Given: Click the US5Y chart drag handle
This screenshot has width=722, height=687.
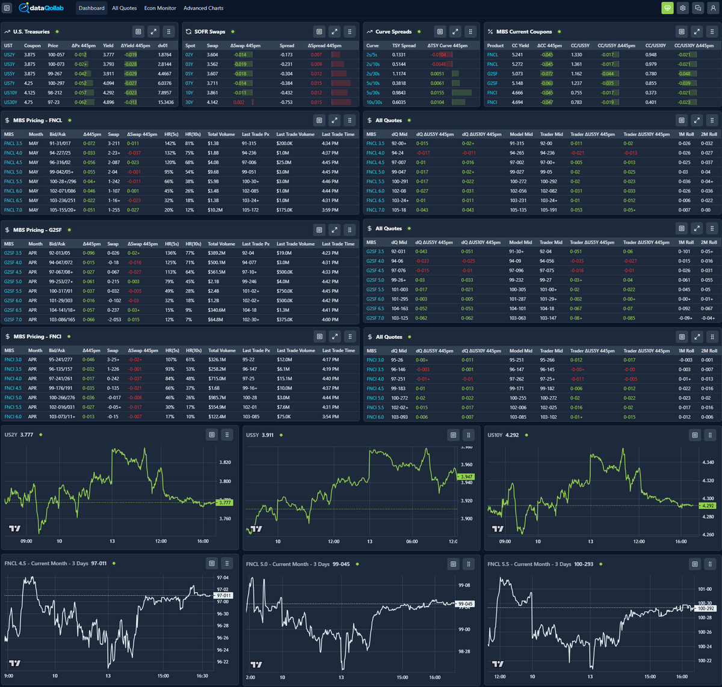Looking at the screenshot, I should click(469, 435).
